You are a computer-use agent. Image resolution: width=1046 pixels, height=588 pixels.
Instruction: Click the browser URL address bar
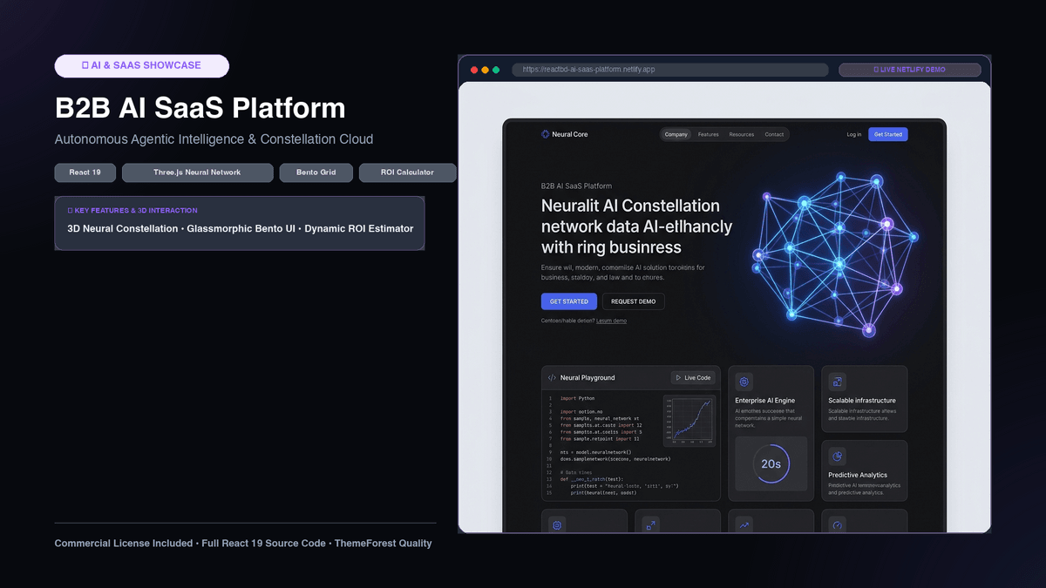click(x=670, y=70)
